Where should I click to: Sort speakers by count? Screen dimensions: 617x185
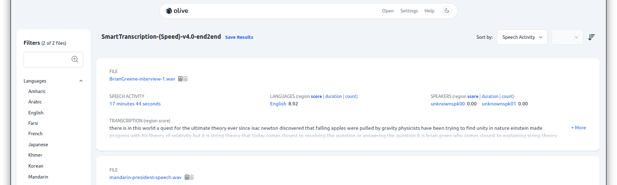click(507, 96)
